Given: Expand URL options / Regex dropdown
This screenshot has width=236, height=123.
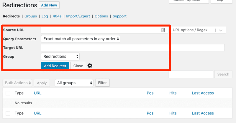Looking at the screenshot, I should tap(198, 30).
